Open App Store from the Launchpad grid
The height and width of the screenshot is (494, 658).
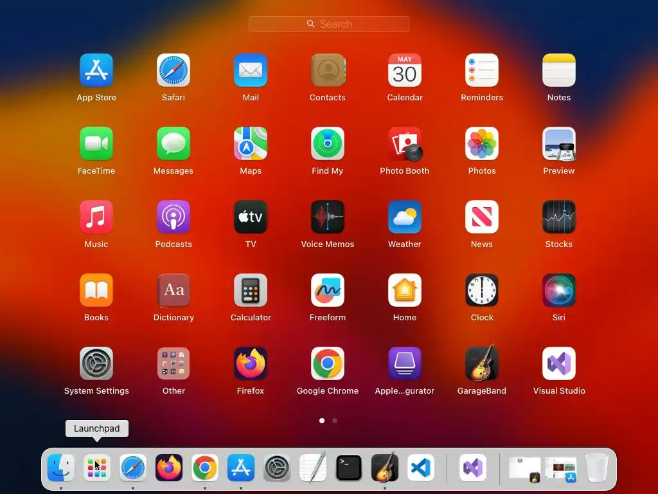click(x=96, y=70)
